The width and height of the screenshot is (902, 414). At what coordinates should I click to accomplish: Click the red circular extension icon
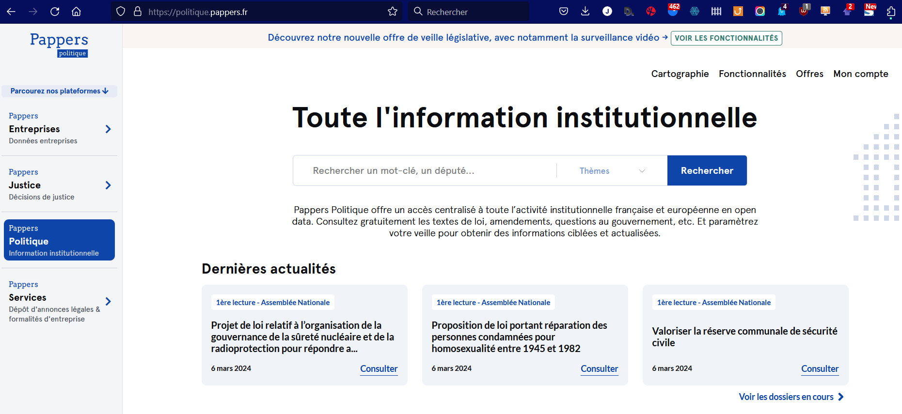651,12
